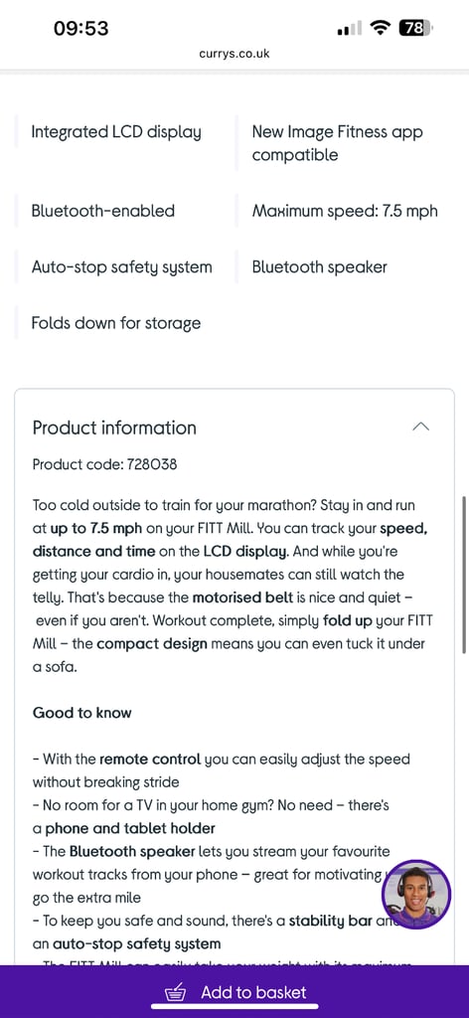Tap the Add to basket button
The width and height of the screenshot is (469, 1018).
[234, 992]
